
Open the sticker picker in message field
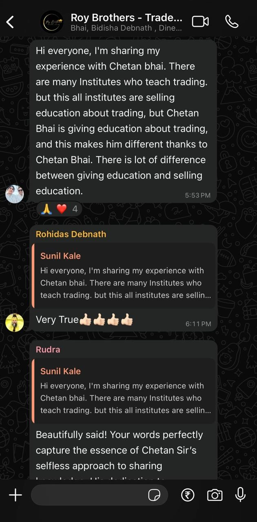point(154,495)
